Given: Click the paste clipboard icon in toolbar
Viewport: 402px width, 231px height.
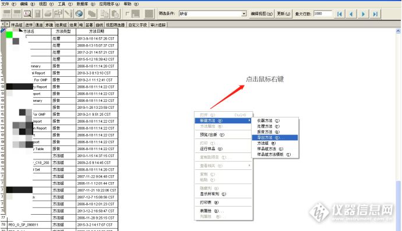Looking at the screenshot, I should pyautogui.click(x=115, y=13).
